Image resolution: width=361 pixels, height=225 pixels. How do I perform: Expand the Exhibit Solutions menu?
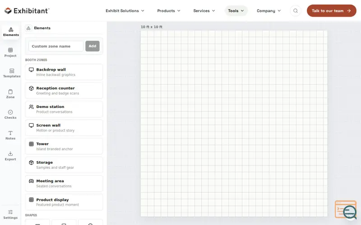point(125,11)
